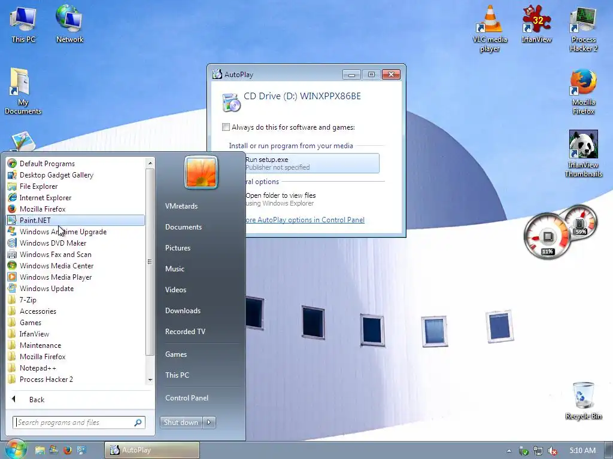
Task: Expand the Maintenance folder
Action: pyautogui.click(x=76, y=345)
